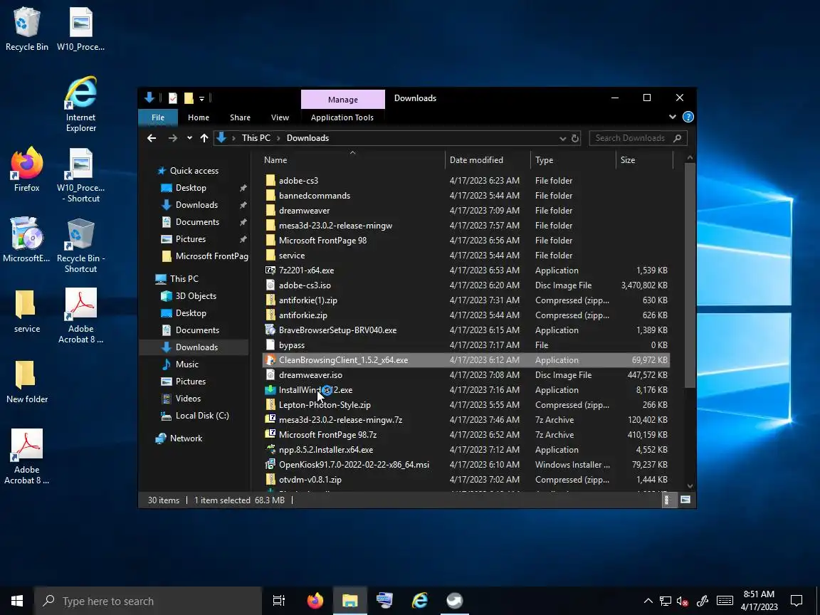Viewport: 820px width, 615px height.
Task: Switch to the large thumbnails view icon
Action: [685, 500]
